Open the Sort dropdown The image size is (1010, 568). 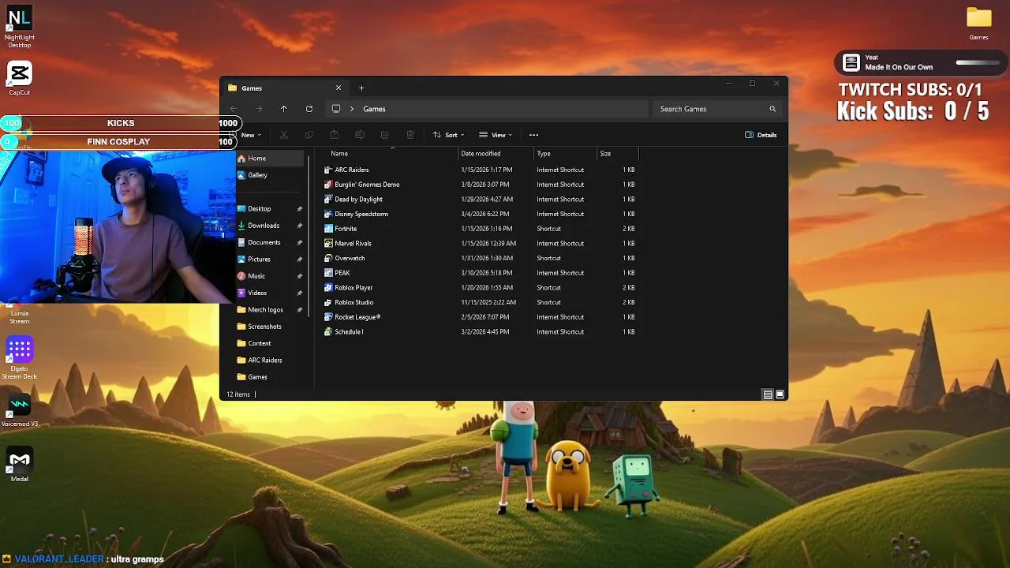448,135
